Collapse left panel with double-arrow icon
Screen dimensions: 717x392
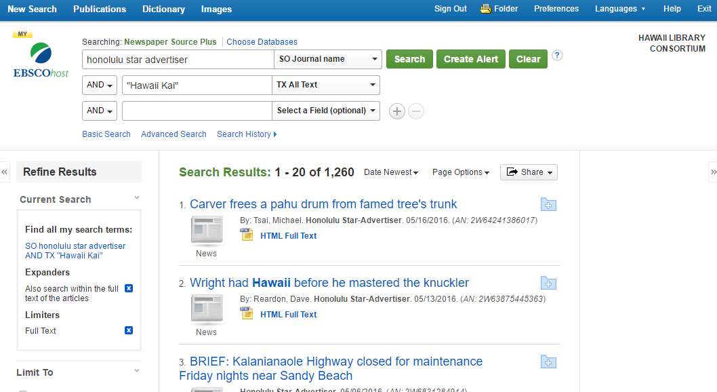pyautogui.click(x=5, y=172)
